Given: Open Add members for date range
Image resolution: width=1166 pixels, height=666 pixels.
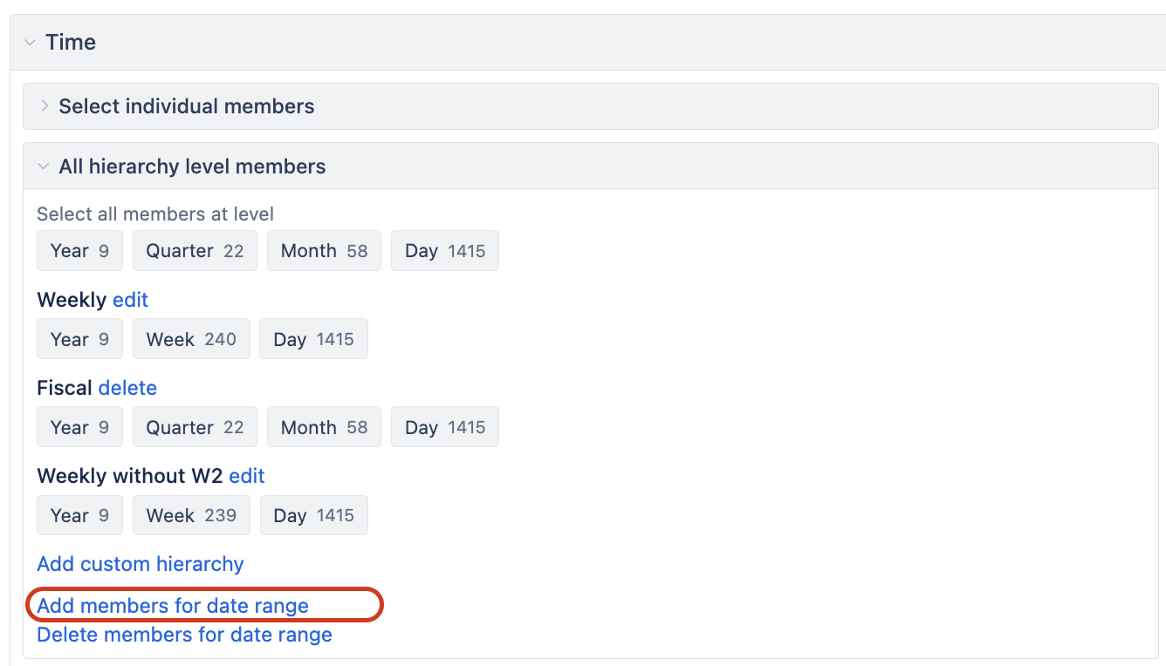Looking at the screenshot, I should 173,606.
